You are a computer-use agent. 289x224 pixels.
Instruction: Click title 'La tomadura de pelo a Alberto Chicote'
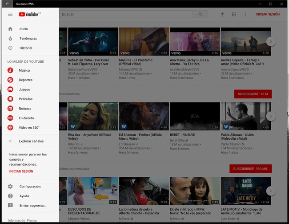coord(139,211)
